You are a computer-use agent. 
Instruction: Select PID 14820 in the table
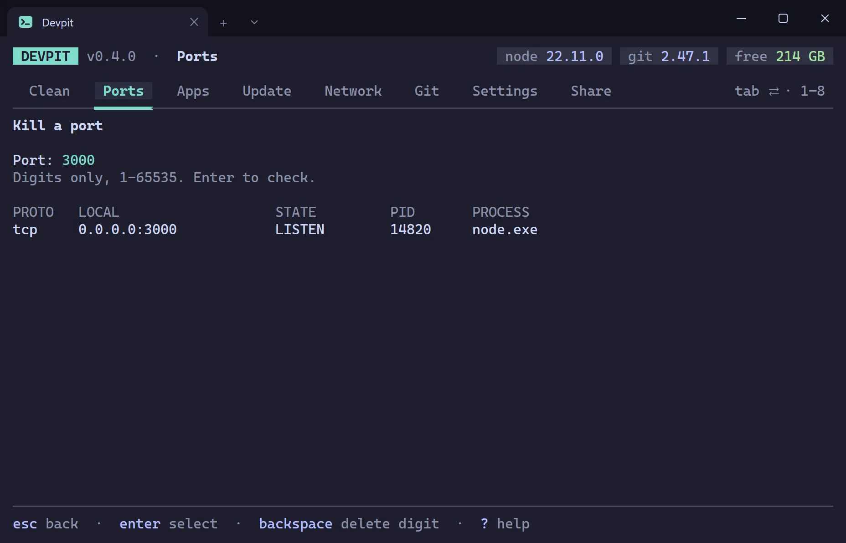point(411,230)
